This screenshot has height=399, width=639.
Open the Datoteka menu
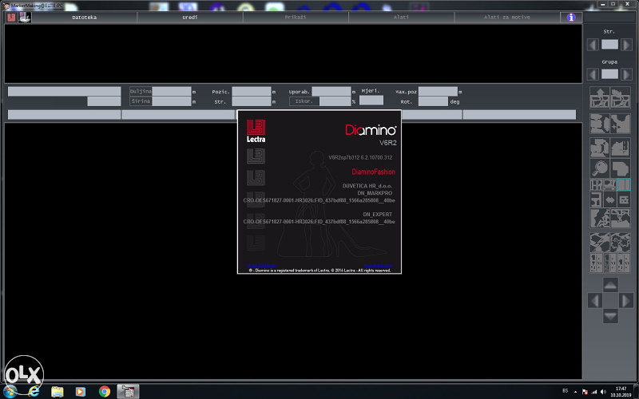pyautogui.click(x=85, y=18)
